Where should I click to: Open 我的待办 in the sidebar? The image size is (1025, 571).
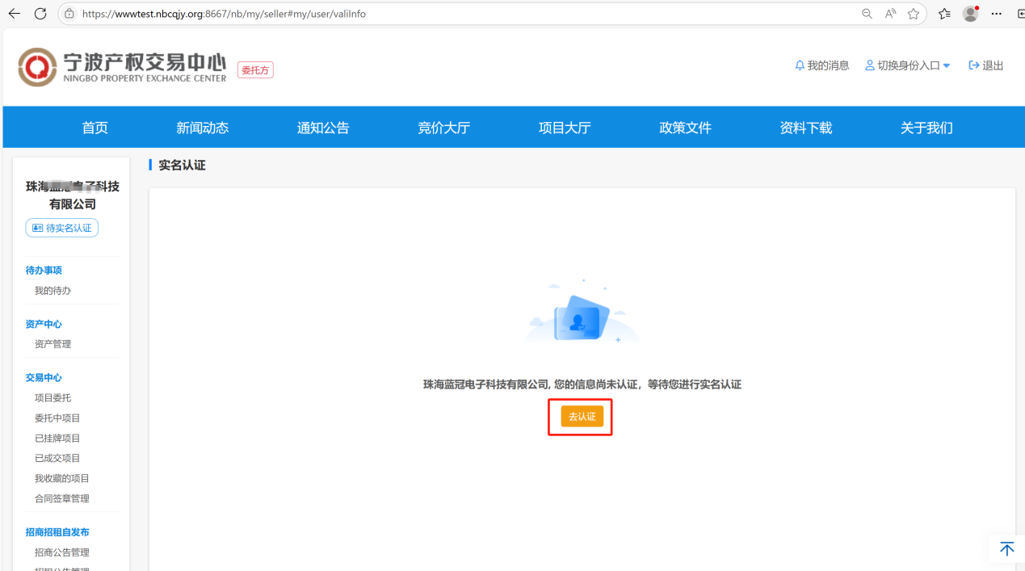53,291
